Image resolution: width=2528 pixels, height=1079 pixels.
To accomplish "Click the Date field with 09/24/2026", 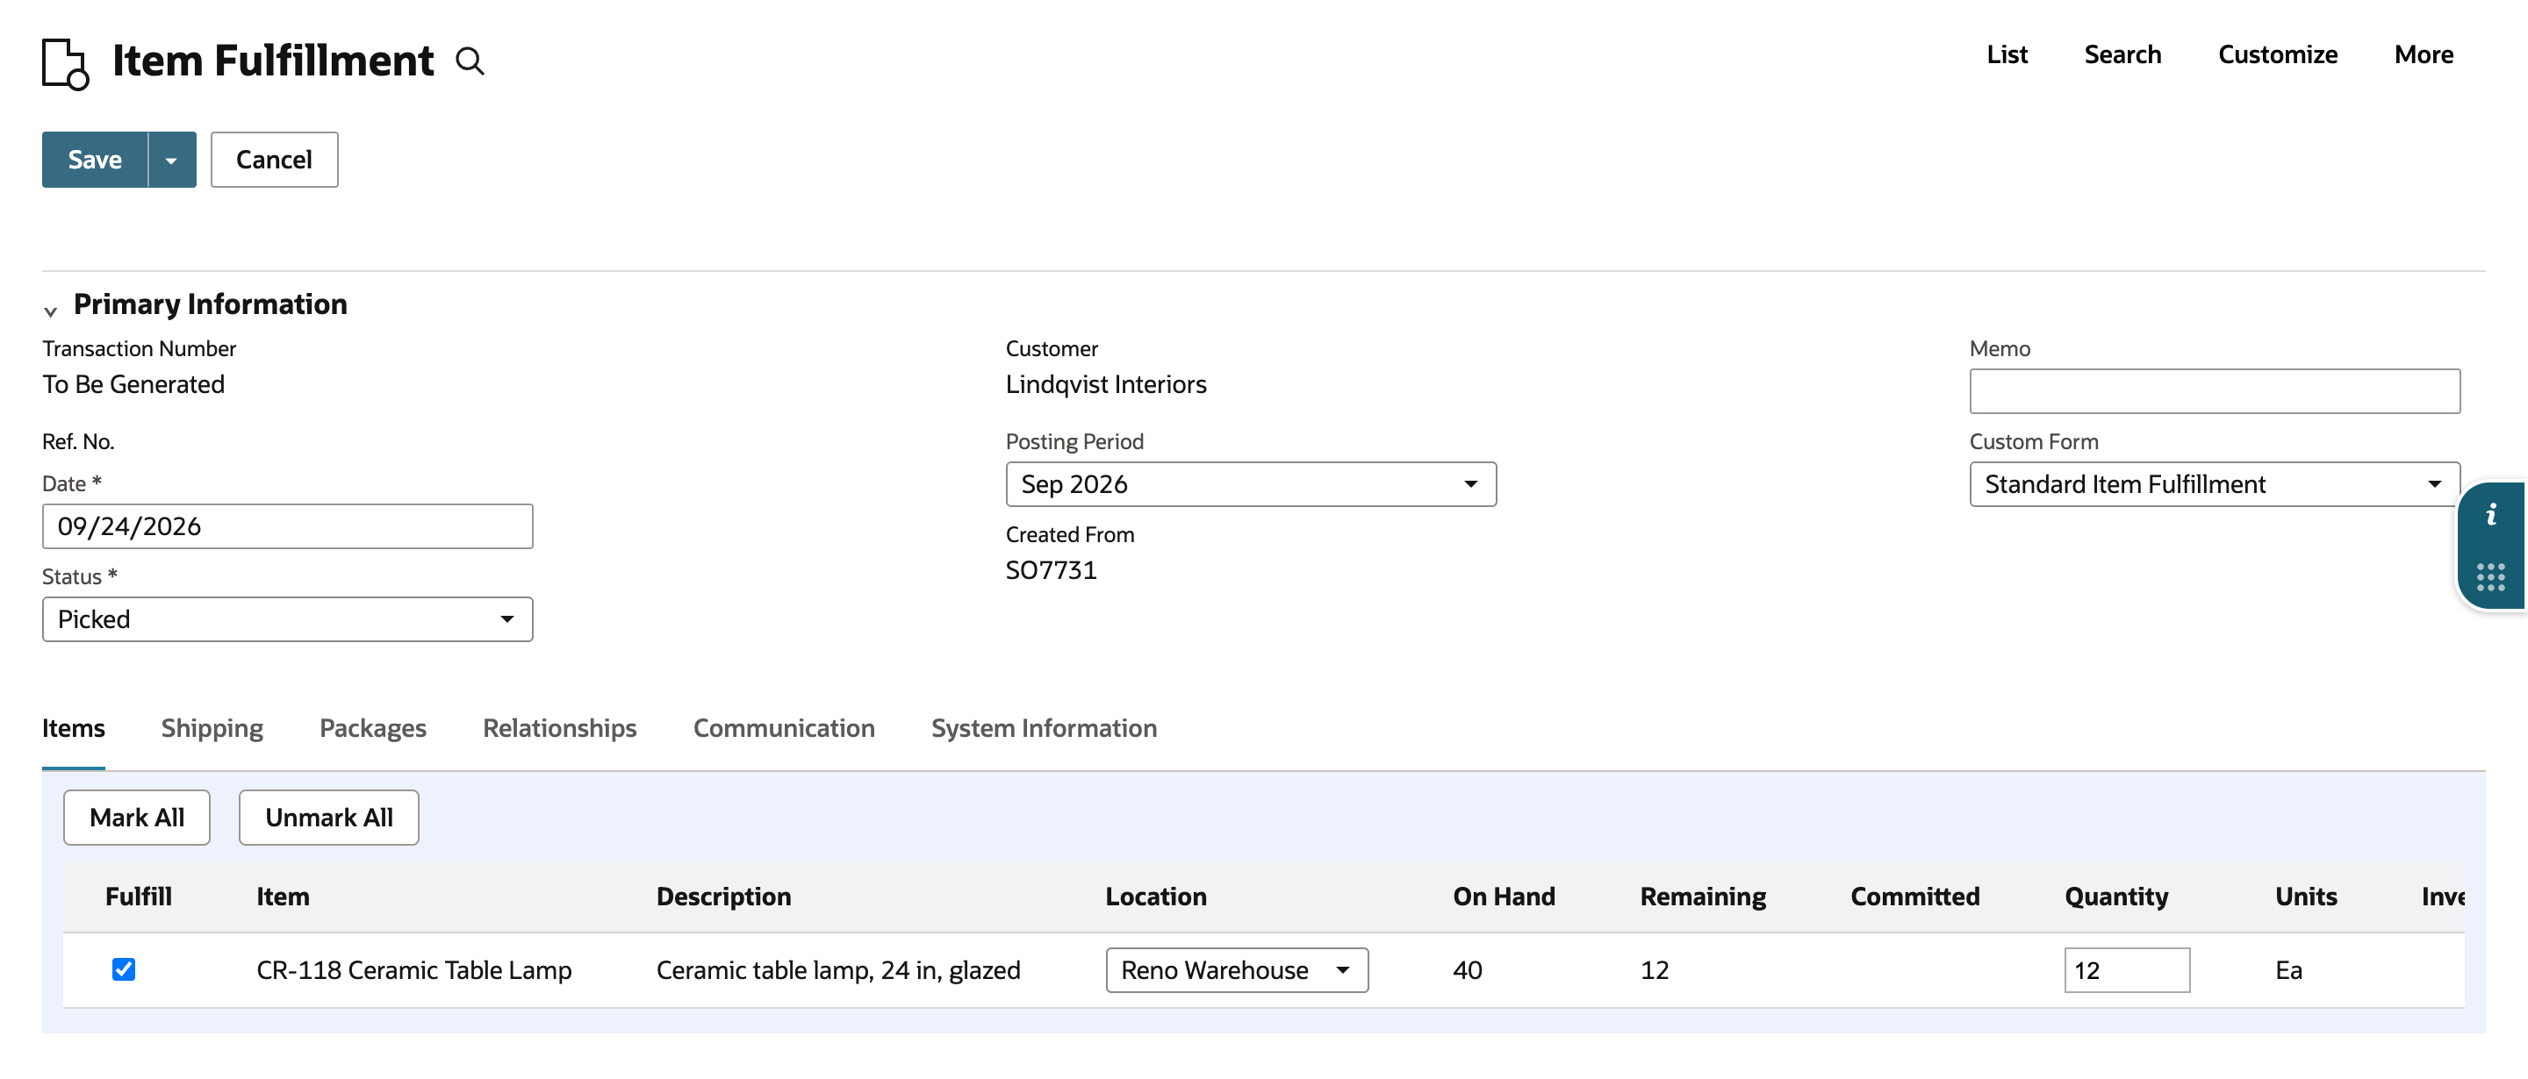I will pyautogui.click(x=288, y=525).
